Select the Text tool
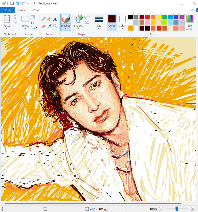The height and width of the screenshot is (212, 198). point(55,19)
